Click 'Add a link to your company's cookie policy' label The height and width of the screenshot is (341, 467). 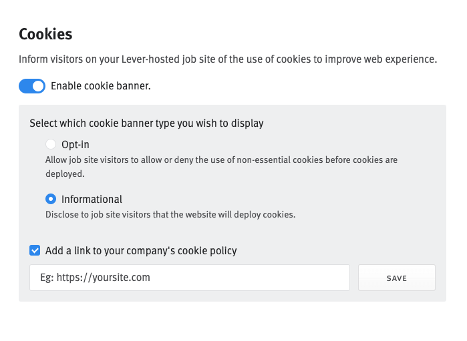tap(141, 251)
